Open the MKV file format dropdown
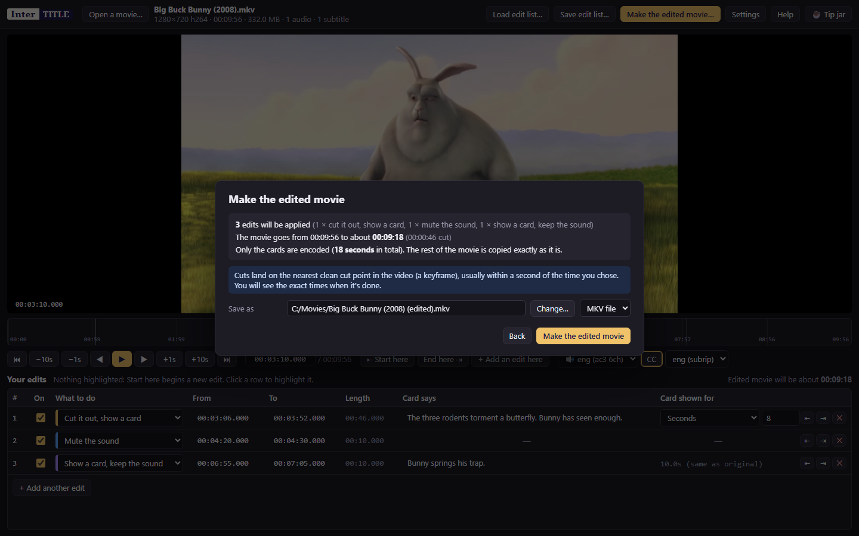 pos(605,308)
